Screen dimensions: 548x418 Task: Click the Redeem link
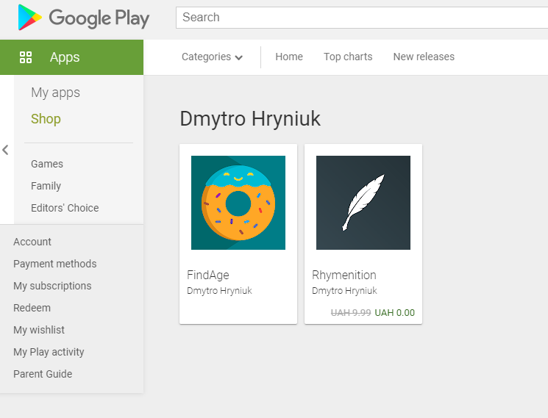coord(32,308)
